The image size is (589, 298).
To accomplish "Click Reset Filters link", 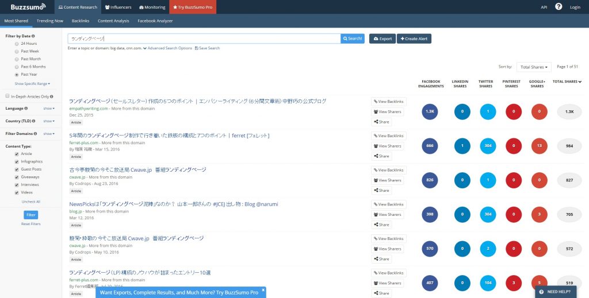I will (x=31, y=224).
